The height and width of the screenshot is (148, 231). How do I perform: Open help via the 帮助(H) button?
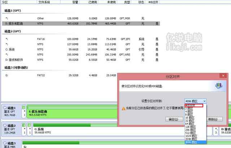(x=214, y=119)
